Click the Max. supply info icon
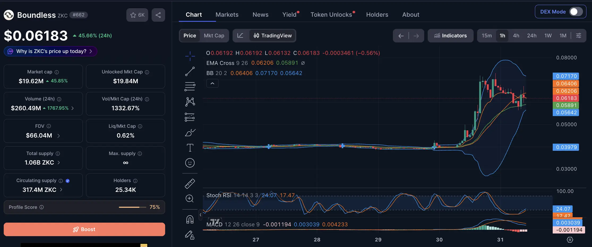The image size is (592, 247). tap(140, 154)
